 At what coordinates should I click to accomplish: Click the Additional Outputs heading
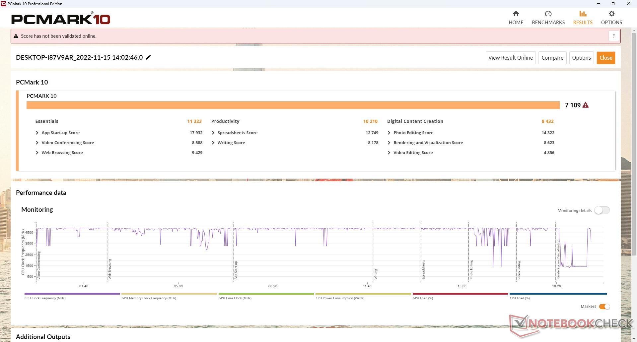coord(43,337)
